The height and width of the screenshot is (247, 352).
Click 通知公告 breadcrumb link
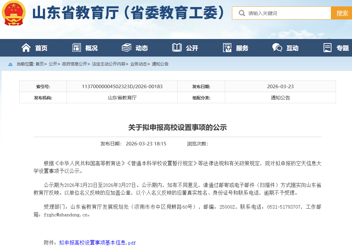[160, 64]
